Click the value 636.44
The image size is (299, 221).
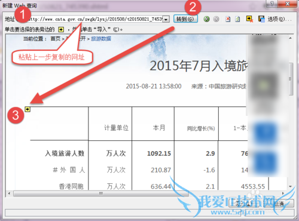161,186
